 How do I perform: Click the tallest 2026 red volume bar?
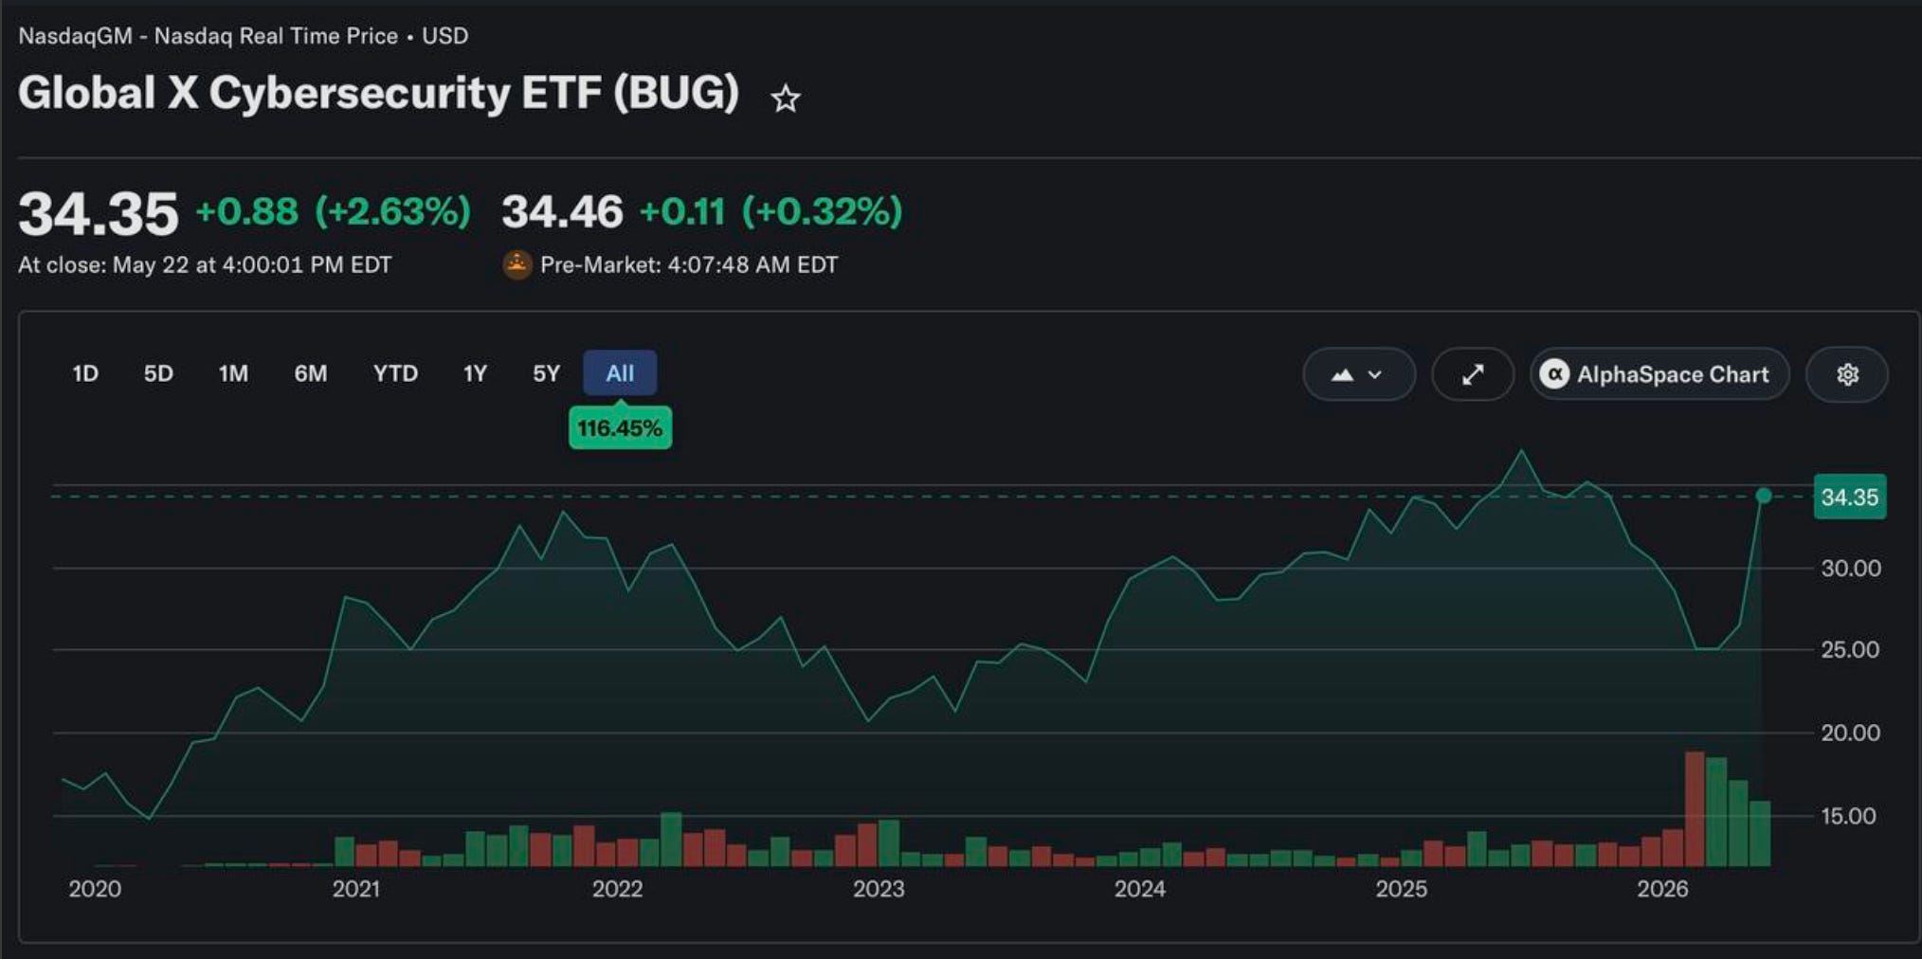point(1695,808)
